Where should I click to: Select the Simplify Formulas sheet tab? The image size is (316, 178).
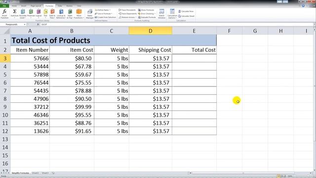[x=20, y=173]
